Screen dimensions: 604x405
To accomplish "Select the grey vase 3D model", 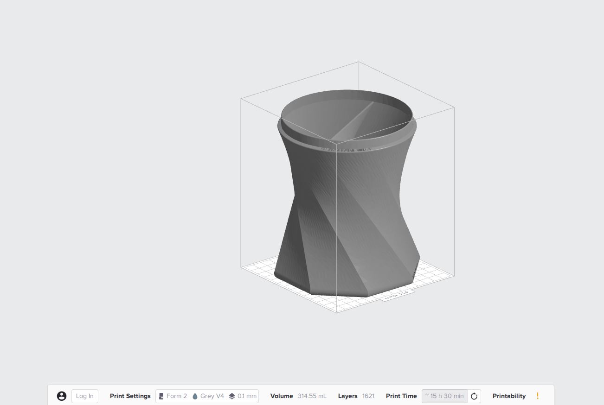I will pos(347,195).
